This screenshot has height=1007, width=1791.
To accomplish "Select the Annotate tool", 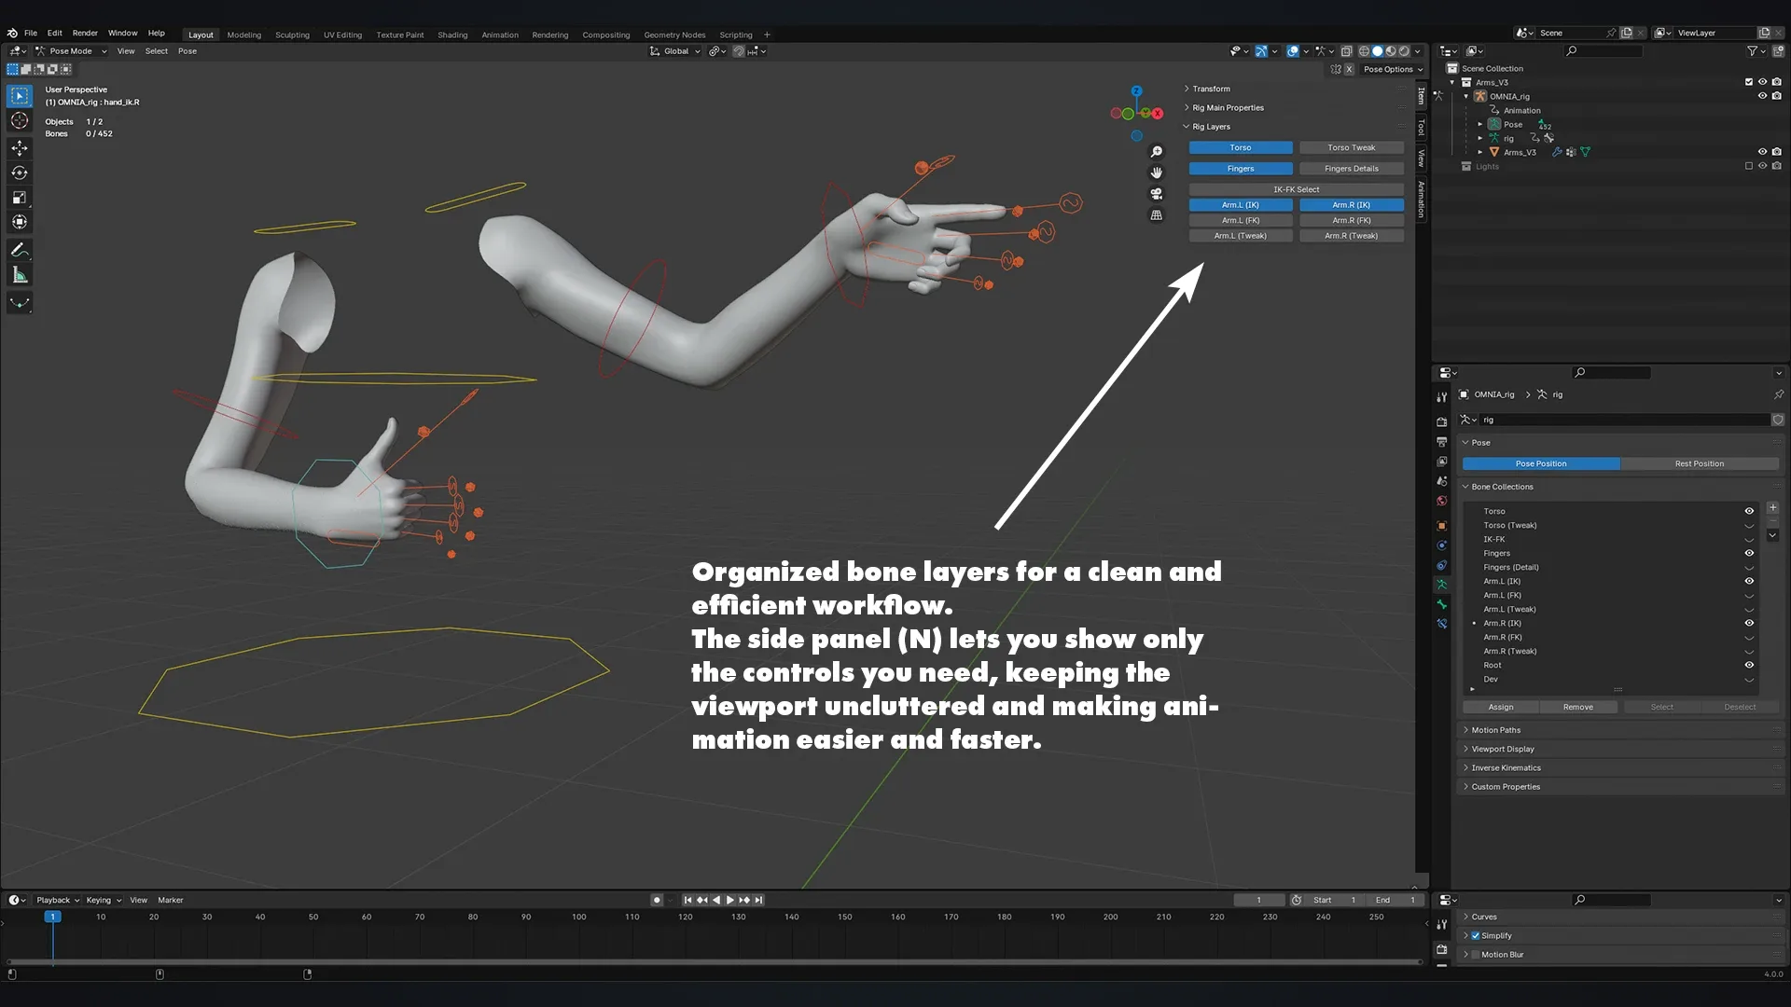I will point(19,250).
